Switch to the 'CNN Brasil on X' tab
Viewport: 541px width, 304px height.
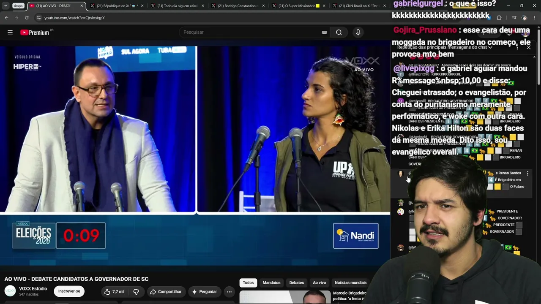coord(358,6)
